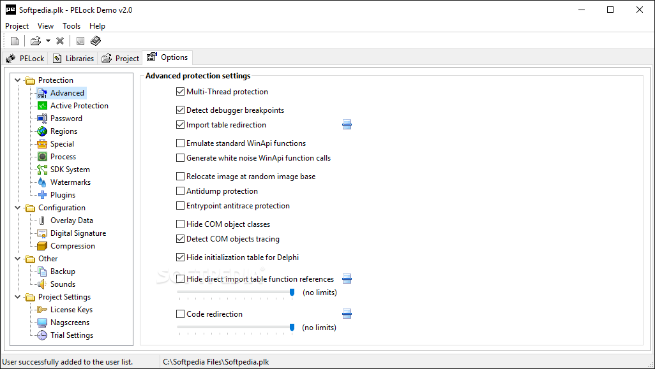Click the Advanced binary icon in tree
This screenshot has width=655, height=369.
42,93
